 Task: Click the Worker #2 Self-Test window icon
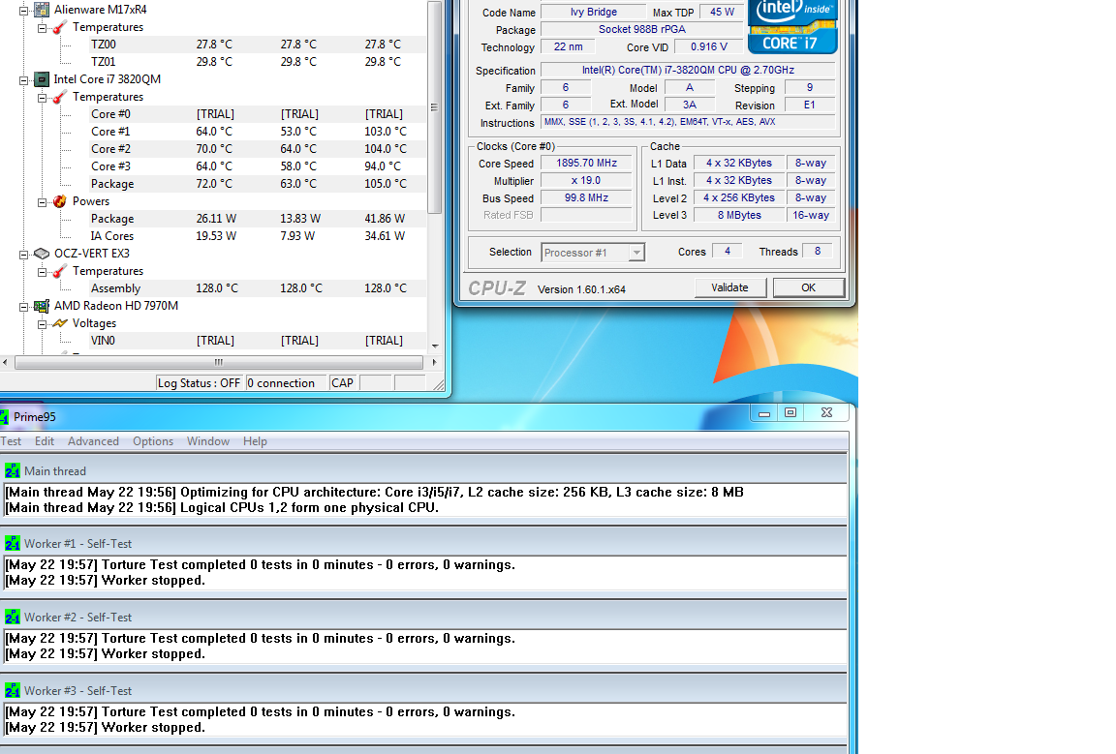[x=12, y=617]
